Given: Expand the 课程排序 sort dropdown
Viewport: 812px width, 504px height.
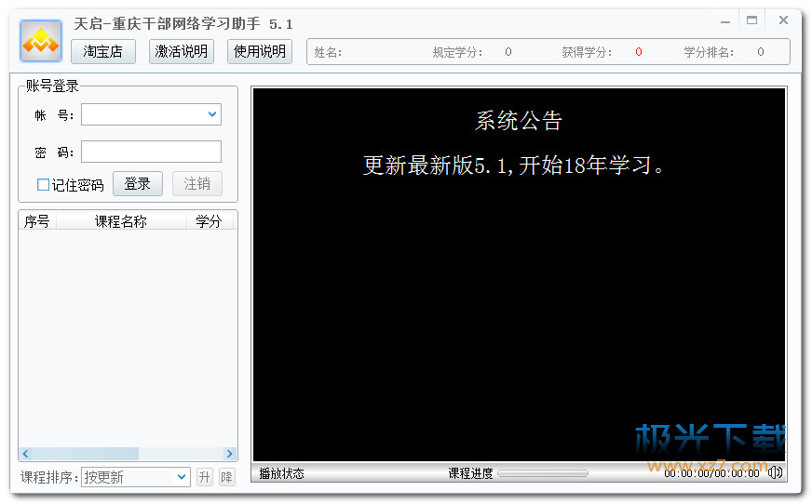Looking at the screenshot, I should pyautogui.click(x=182, y=477).
